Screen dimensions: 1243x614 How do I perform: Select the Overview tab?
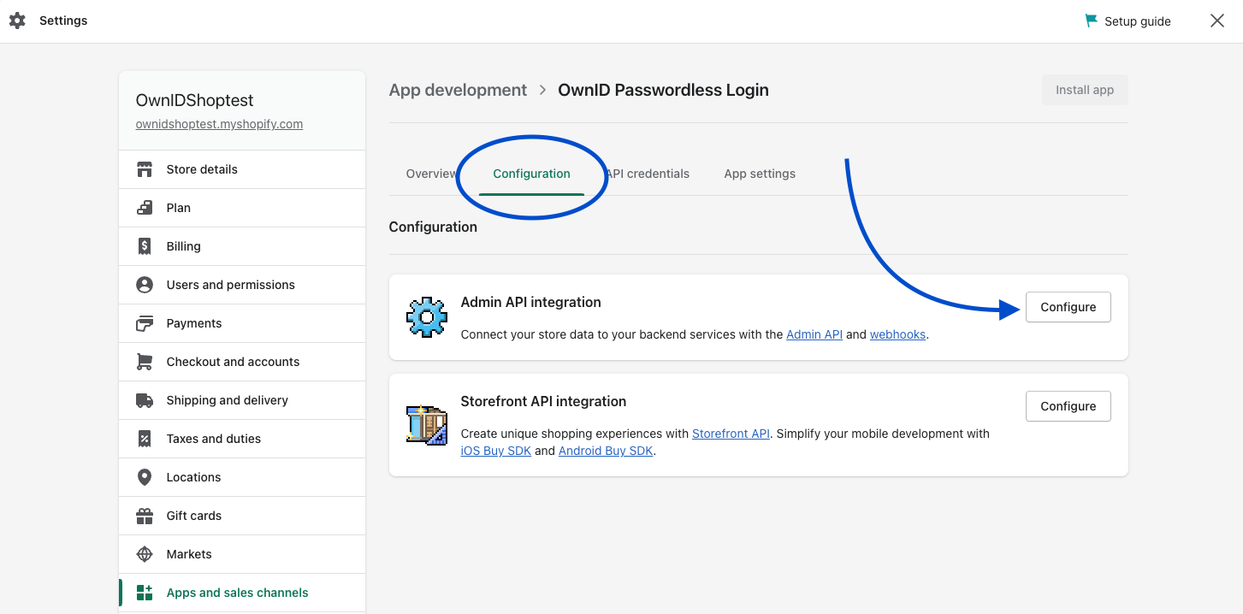click(x=430, y=174)
